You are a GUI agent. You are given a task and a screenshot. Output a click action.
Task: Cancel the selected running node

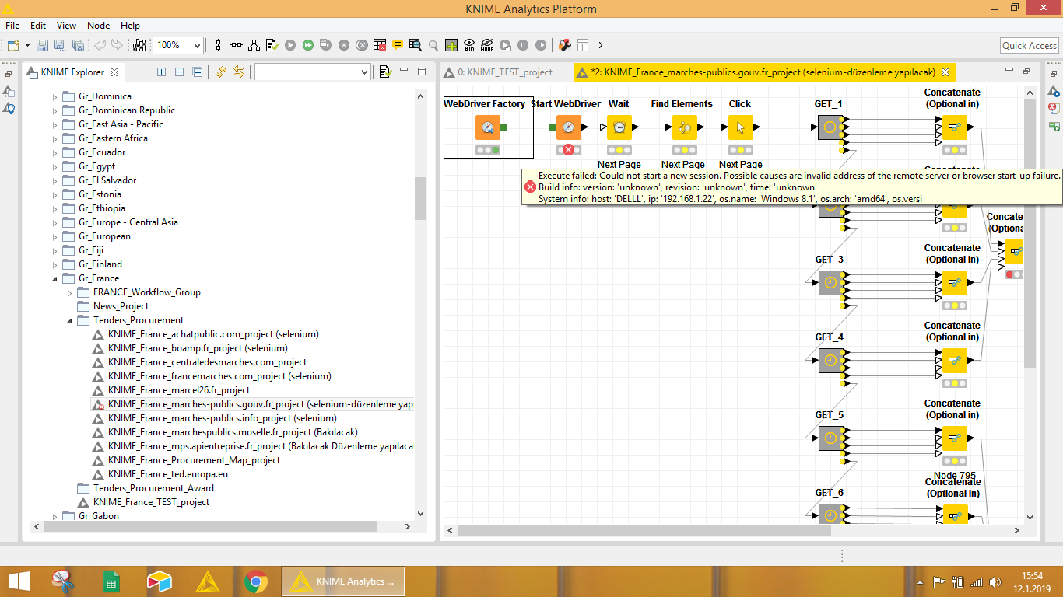coord(344,45)
